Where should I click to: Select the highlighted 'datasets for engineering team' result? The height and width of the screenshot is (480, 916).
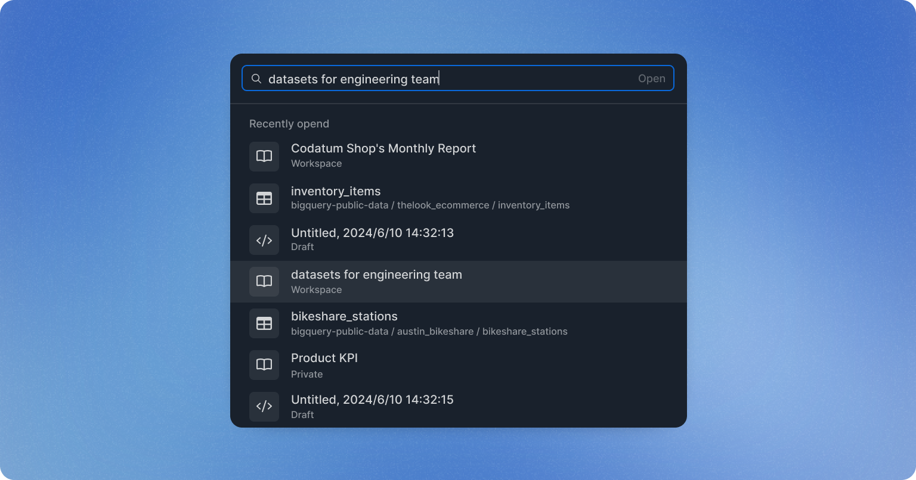(376, 275)
